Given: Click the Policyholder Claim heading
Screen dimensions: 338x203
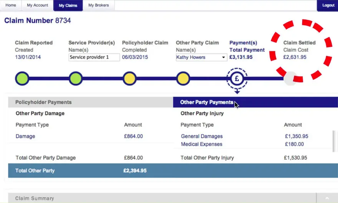Looking at the screenshot, I should pos(145,43).
